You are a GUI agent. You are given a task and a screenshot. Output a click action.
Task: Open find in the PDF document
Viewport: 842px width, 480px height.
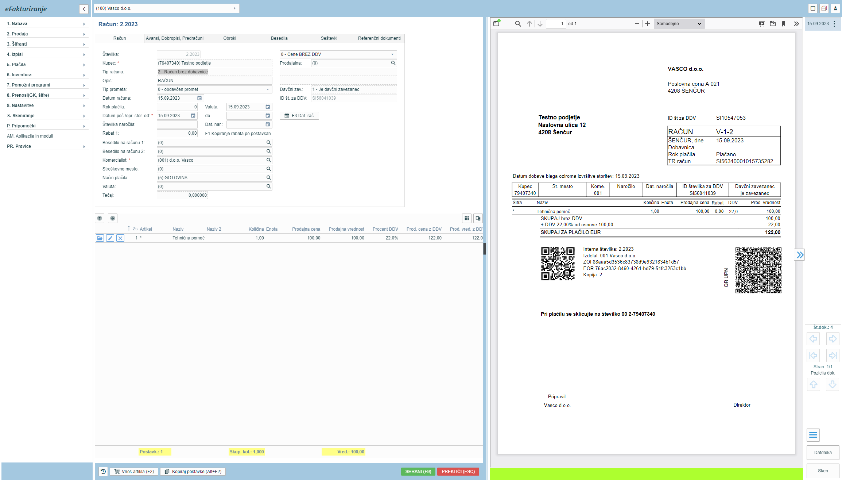518,24
